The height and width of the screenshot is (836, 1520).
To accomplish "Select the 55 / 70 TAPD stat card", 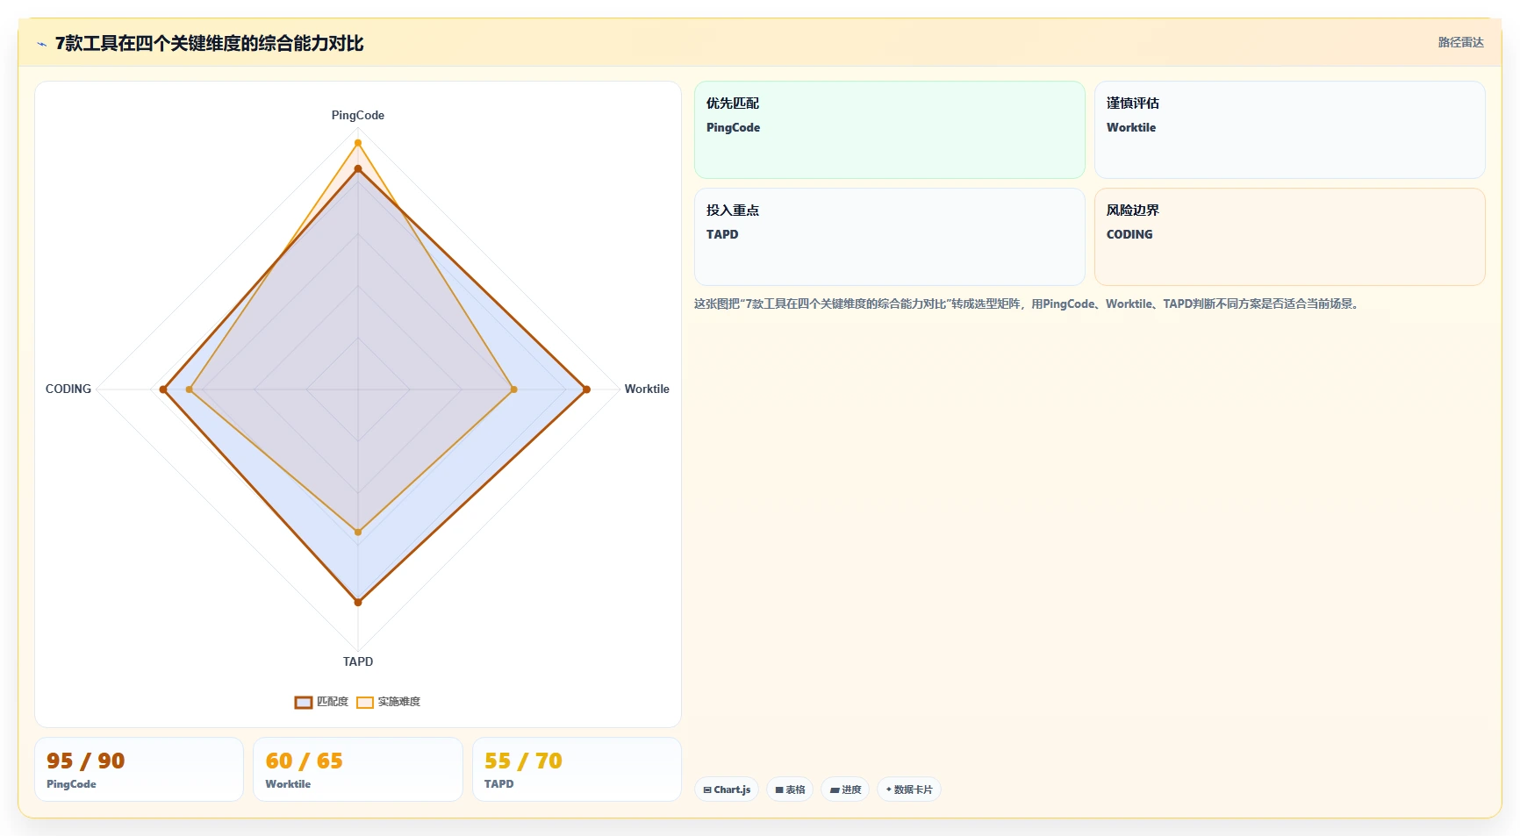I will pos(577,769).
